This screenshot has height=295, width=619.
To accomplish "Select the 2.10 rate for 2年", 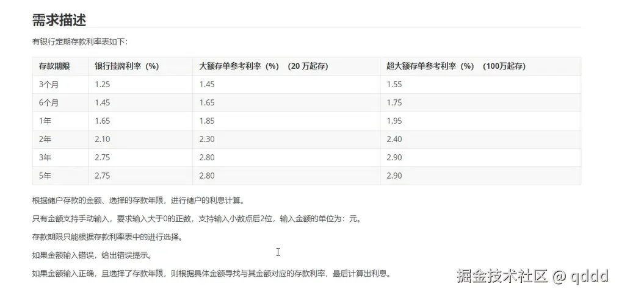I will (102, 139).
